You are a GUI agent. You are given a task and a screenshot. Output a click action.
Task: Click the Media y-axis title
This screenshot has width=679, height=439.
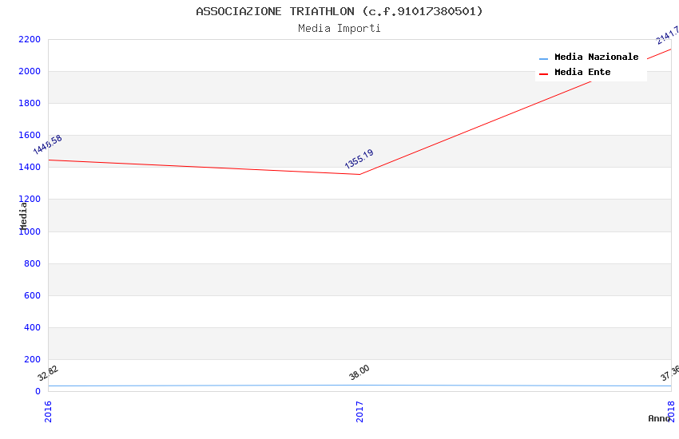click(x=23, y=216)
